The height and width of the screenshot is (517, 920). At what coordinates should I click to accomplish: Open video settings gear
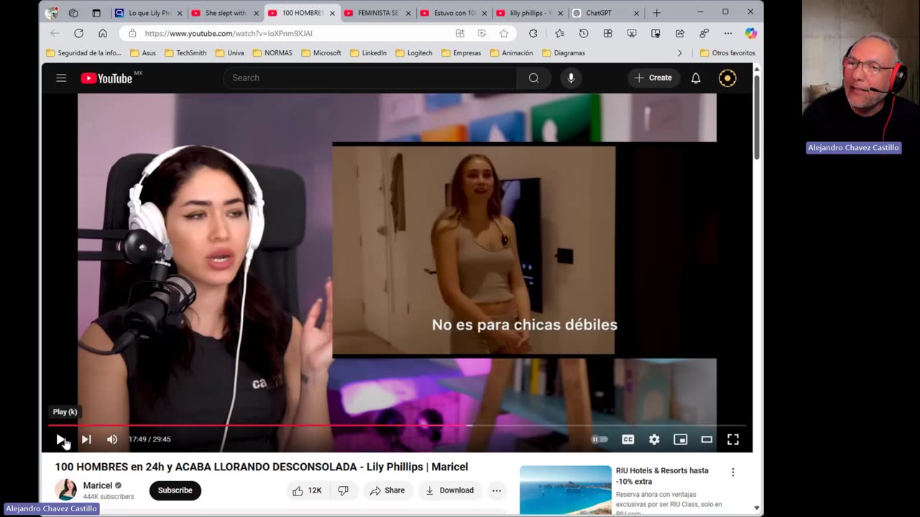[654, 439]
